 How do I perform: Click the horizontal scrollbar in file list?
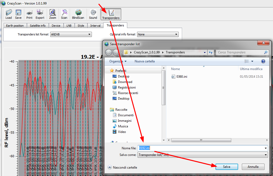coord(201,140)
